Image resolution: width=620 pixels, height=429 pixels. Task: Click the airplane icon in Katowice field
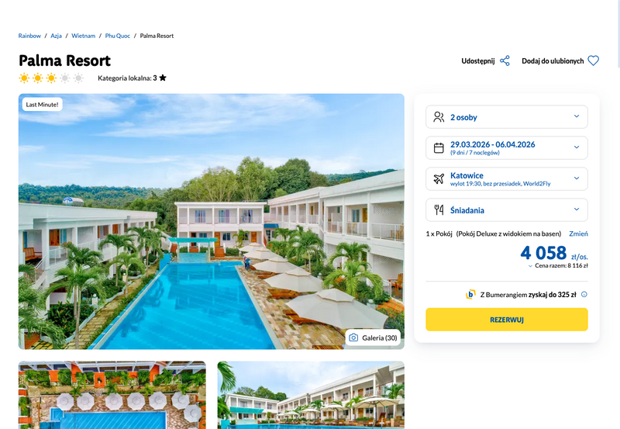click(x=439, y=179)
